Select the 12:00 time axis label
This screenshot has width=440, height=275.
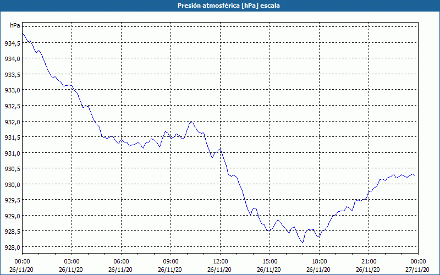click(220, 261)
